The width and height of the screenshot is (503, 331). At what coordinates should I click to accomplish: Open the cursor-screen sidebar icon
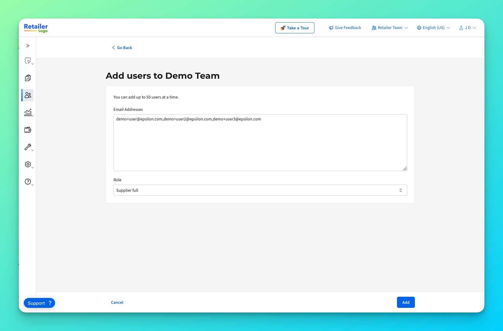point(28,61)
